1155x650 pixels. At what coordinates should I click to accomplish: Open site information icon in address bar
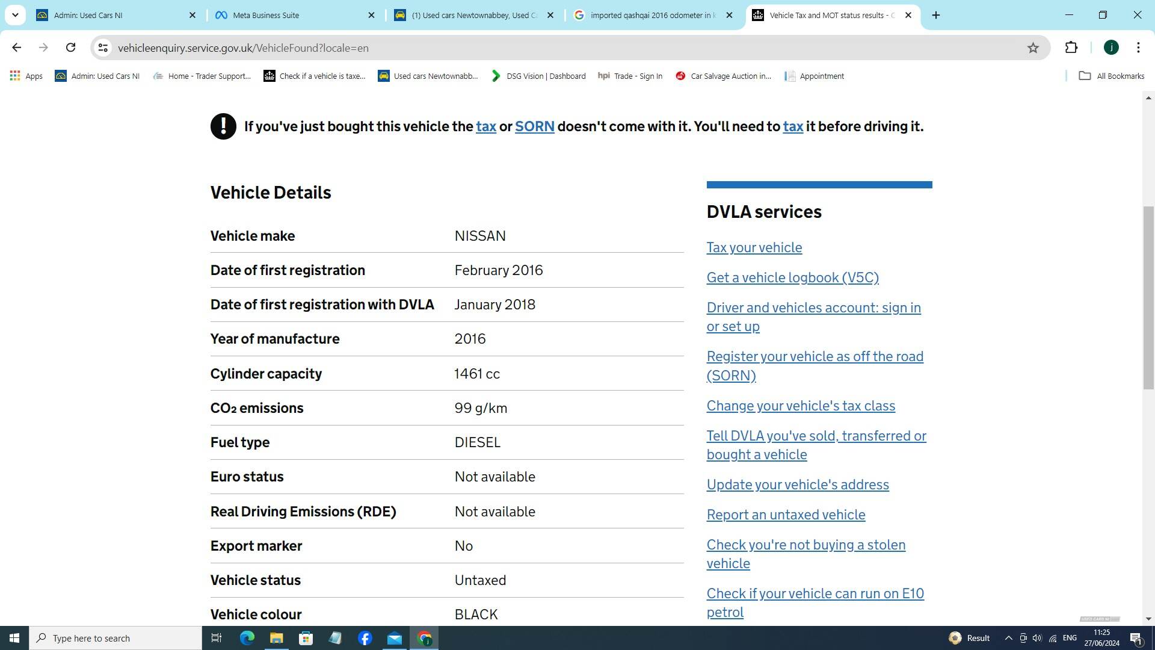click(x=103, y=48)
